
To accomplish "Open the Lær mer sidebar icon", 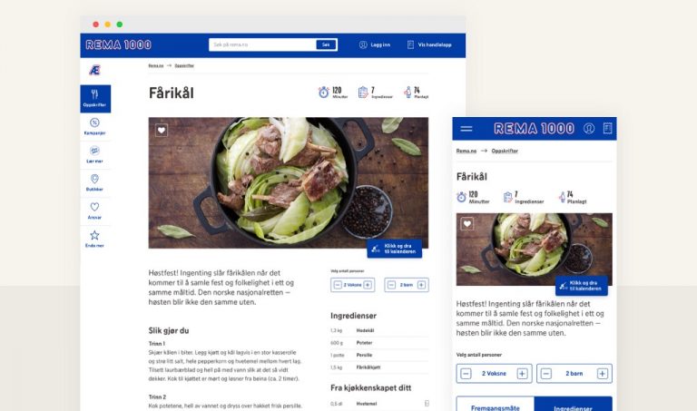I will (x=94, y=151).
